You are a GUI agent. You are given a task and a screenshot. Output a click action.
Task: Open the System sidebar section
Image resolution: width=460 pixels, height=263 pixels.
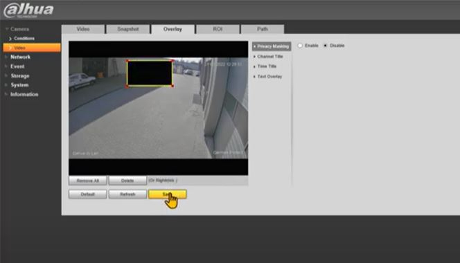pyautogui.click(x=19, y=85)
